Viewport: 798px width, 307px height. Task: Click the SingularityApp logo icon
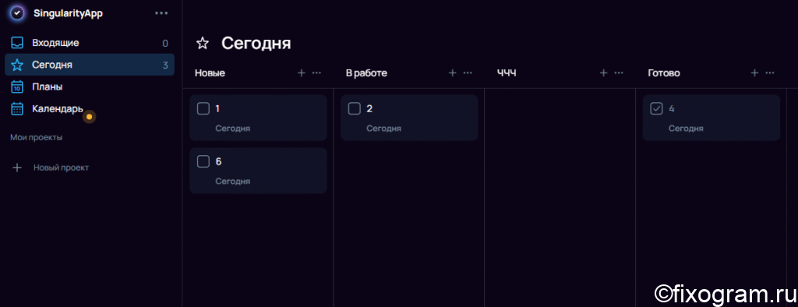(17, 12)
